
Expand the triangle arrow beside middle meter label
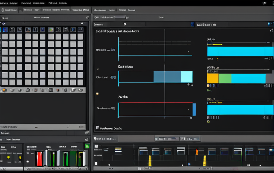pyautogui.click(x=218, y=68)
